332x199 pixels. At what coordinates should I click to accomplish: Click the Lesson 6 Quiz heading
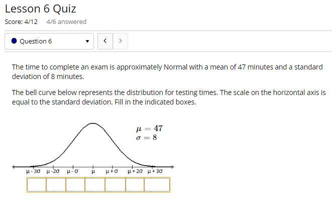[x=41, y=9]
